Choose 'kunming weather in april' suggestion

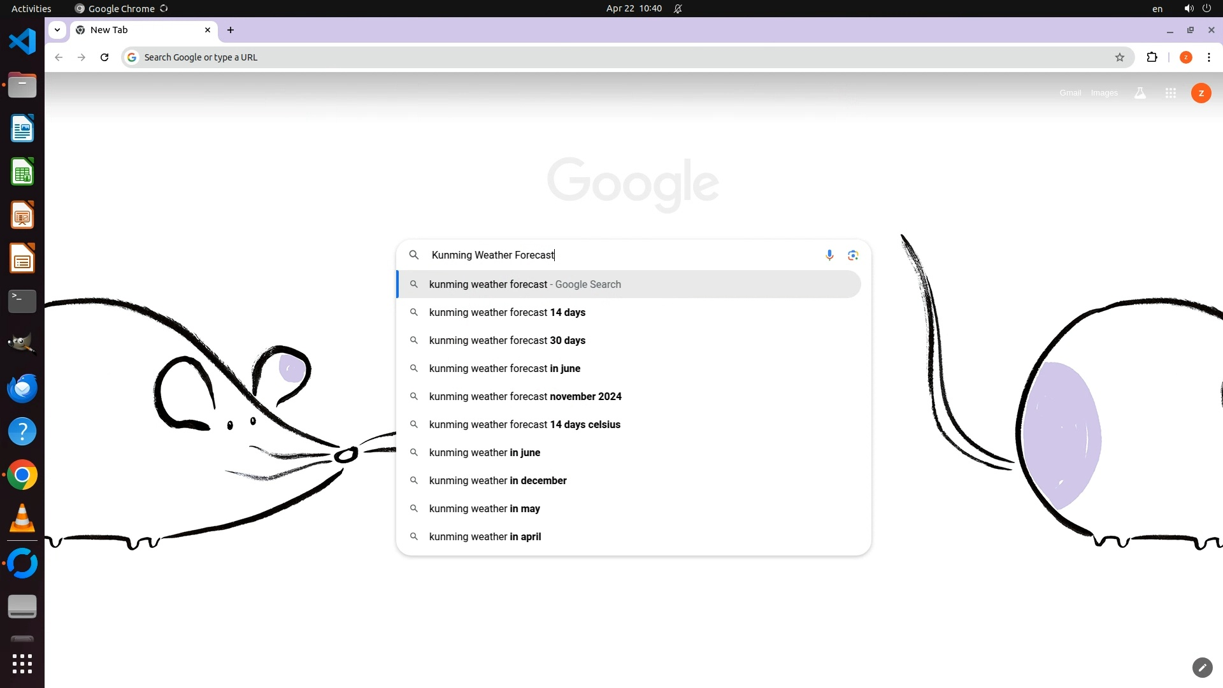pyautogui.click(x=485, y=536)
